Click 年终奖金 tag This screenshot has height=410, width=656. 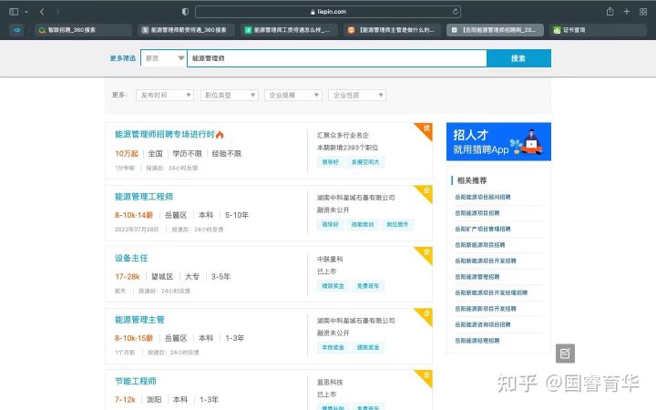[333, 347]
